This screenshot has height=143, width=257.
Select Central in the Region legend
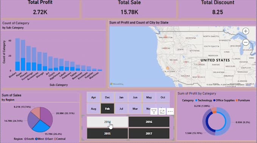point(60,139)
